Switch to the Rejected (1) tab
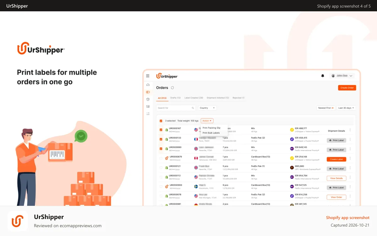This screenshot has height=236, width=377. [x=238, y=98]
